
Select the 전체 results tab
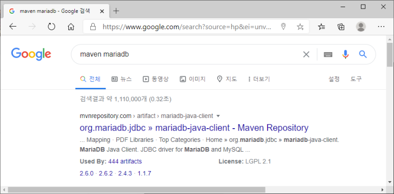point(90,79)
